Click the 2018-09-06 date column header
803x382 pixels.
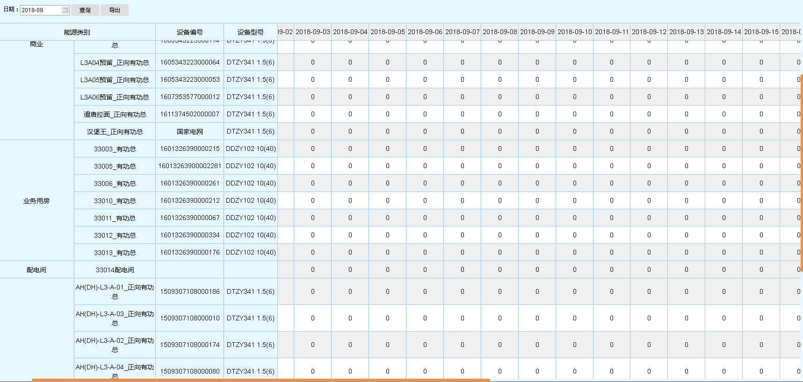tap(425, 32)
